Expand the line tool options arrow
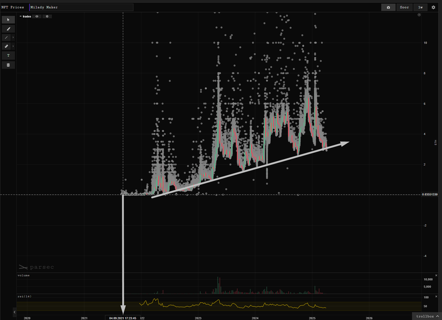442x320 pixels. [13, 38]
